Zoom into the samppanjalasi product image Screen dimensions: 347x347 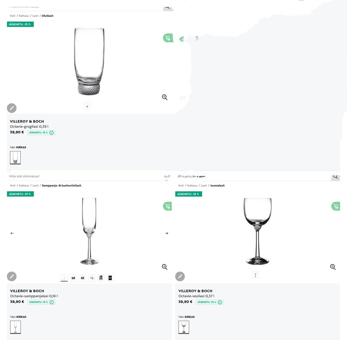[x=164, y=267]
